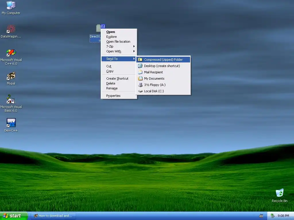Click the keyboard icon in system tray
Screen dimensions: 294x220
pyautogui.click(x=261, y=216)
